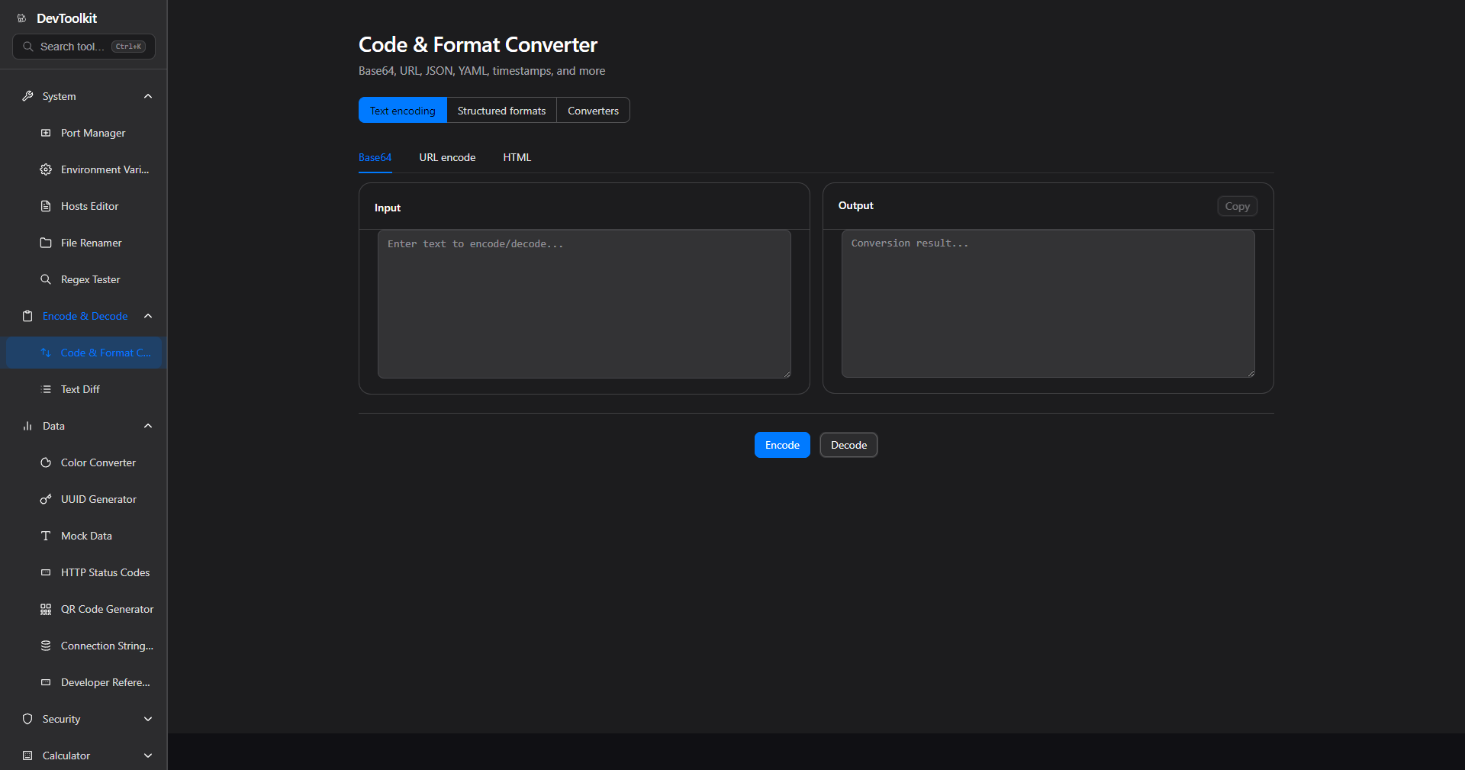Select the URL encode sub-tab
Screen dimensions: 1465x770
447,157
